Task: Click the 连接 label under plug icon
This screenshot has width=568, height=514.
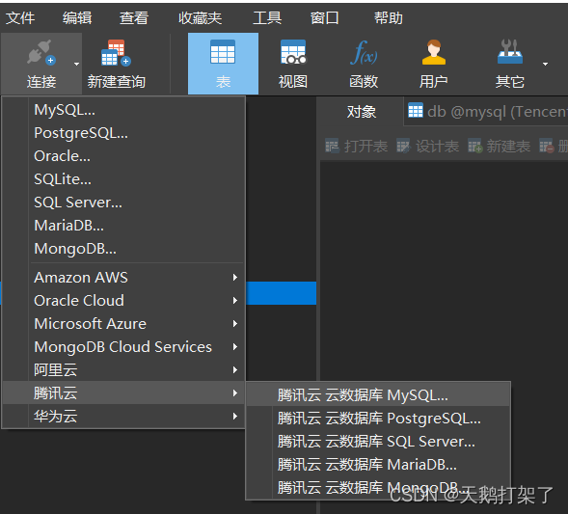Action: pos(41,82)
